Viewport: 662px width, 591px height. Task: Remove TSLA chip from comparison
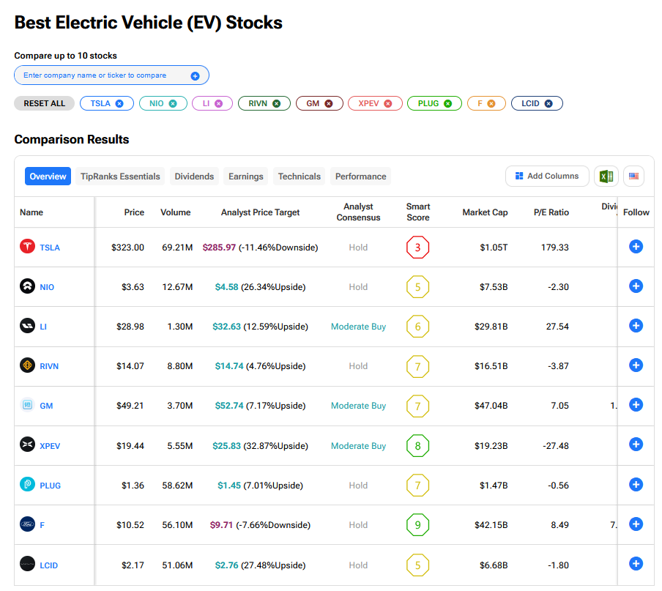point(119,104)
